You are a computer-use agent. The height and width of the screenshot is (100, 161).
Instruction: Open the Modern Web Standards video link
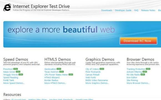tap(61, 99)
